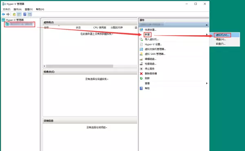
Task: Toggle the console tree toolbar icon
Action: click(x=19, y=14)
